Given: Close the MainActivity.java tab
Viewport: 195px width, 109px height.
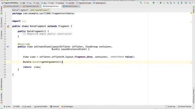Looking at the screenshot, I should click(79, 6).
